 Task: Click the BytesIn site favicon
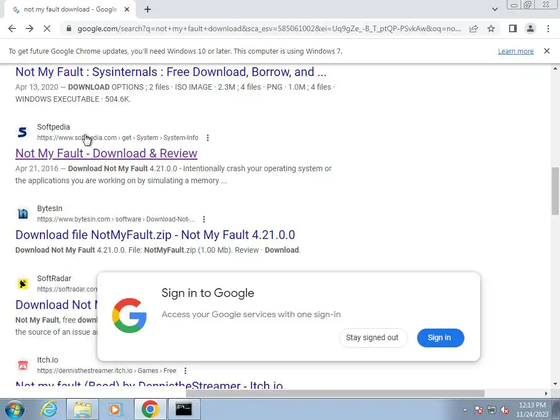pos(22,214)
